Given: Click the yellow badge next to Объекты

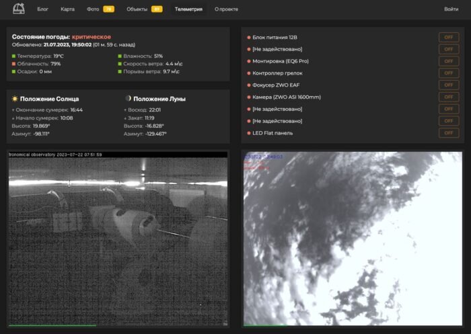Looking at the screenshot, I should (157, 9).
